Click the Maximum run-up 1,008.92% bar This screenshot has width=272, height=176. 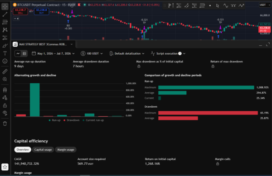[x=206, y=88]
